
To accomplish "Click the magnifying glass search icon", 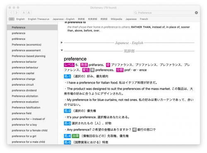I will (136, 13).
